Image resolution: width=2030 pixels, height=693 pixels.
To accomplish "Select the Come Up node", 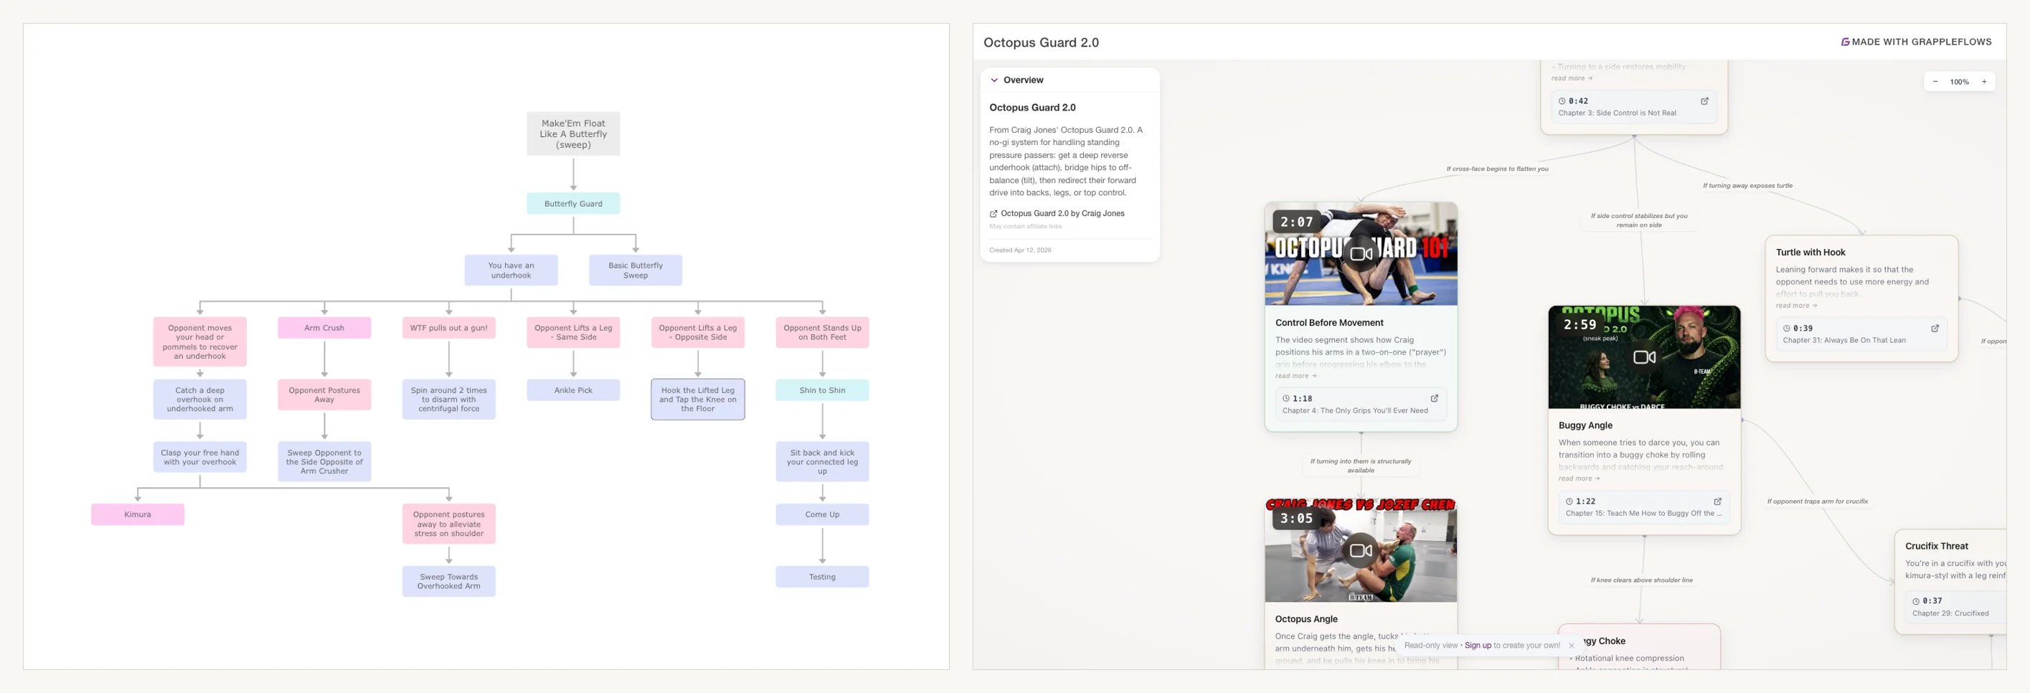I will (822, 515).
